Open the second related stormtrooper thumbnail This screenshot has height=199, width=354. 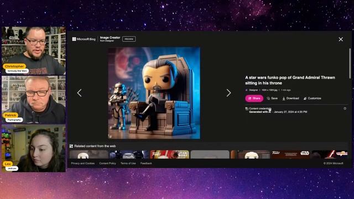(129, 155)
